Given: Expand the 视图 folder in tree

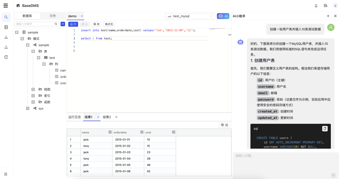Looking at the screenshot, I should pyautogui.click(x=33, y=89).
